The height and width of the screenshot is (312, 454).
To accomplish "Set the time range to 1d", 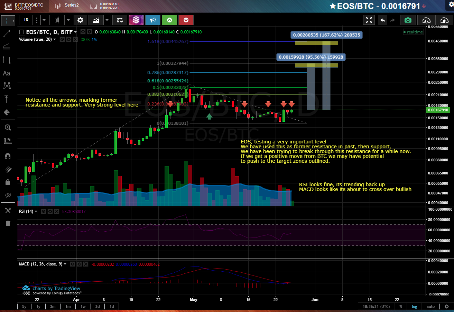I will tap(112, 306).
